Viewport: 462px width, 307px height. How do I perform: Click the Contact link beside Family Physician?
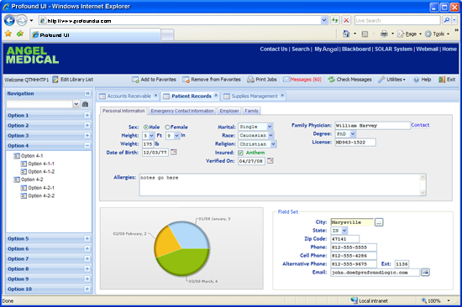click(x=420, y=125)
